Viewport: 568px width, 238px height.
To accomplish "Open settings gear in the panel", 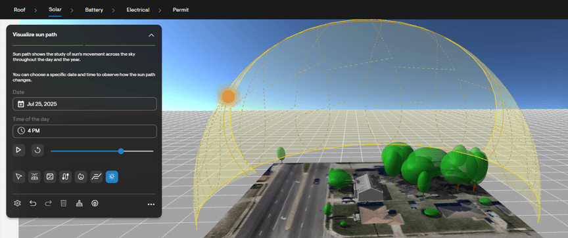I will (x=17, y=203).
